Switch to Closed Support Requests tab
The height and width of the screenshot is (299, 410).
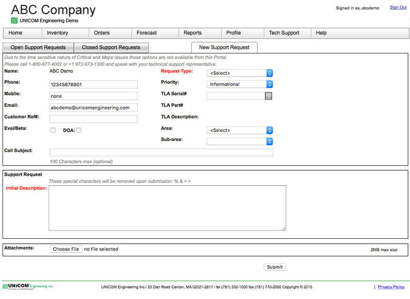pos(111,47)
